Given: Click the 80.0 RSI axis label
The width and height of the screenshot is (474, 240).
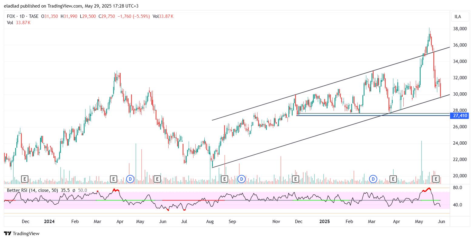Looking at the screenshot, I should coord(458,188).
